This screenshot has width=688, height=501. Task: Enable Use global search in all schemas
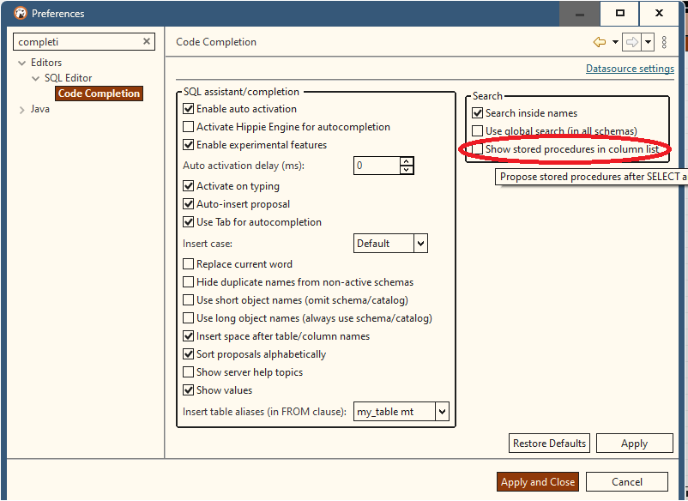point(475,130)
